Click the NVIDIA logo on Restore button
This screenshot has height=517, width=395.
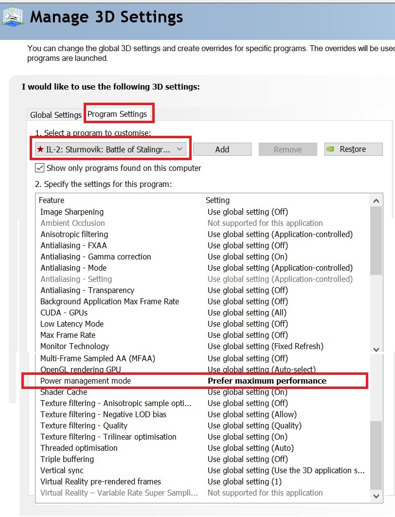pyautogui.click(x=330, y=149)
